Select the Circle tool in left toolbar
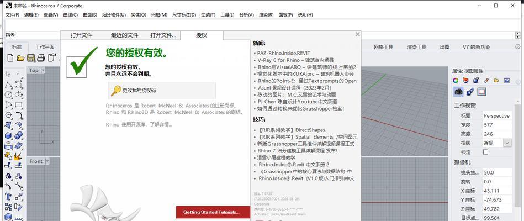This screenshot has height=221, width=524. tap(8, 94)
